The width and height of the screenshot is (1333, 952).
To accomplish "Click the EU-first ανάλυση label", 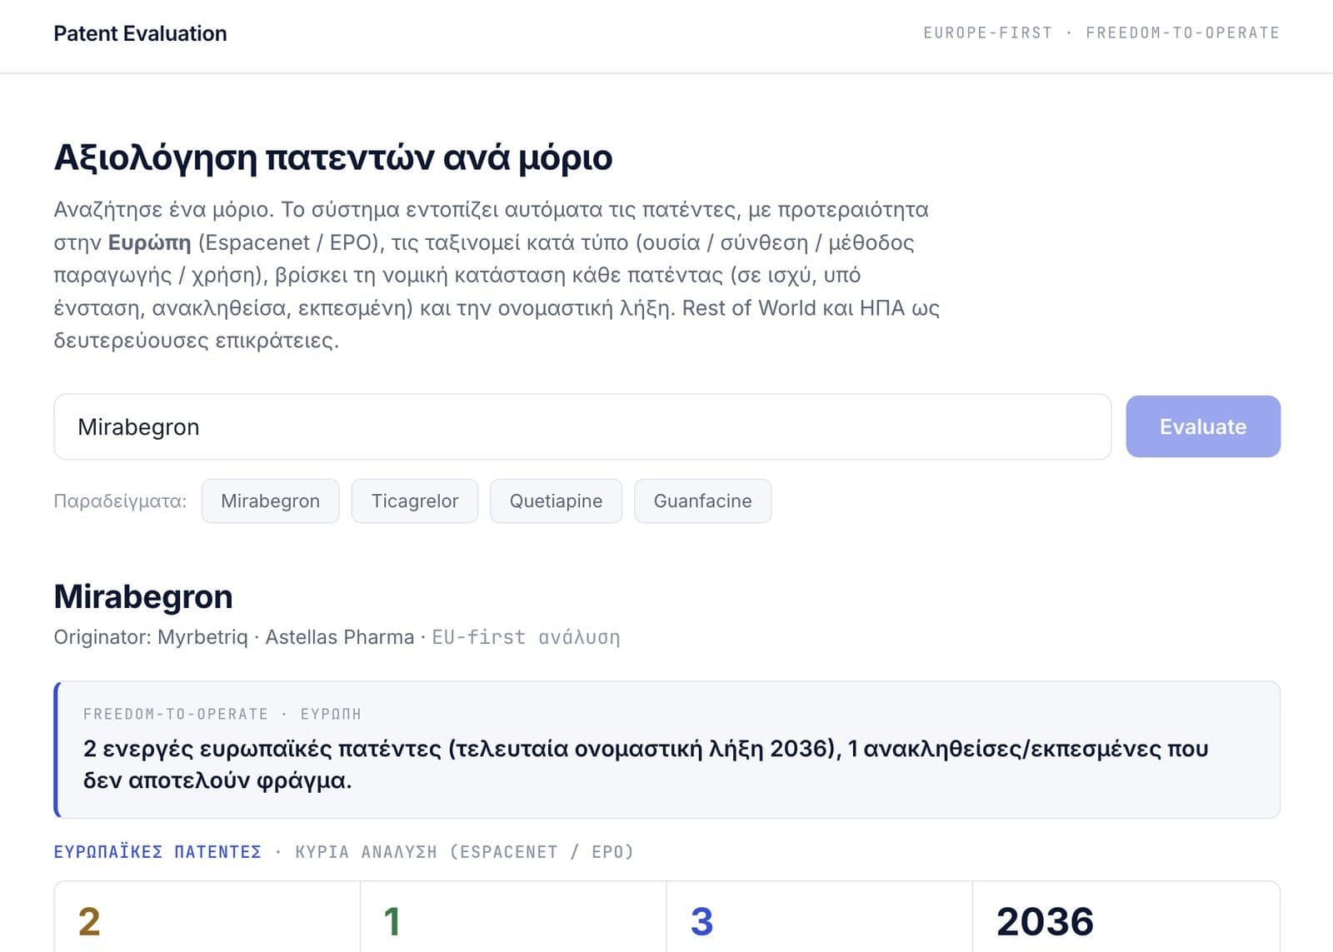I will (526, 637).
